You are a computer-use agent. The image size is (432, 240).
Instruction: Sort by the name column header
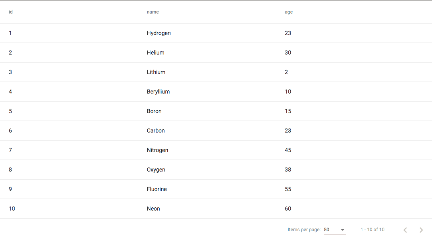pyautogui.click(x=153, y=12)
